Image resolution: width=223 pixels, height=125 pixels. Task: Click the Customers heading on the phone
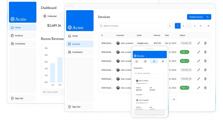tap(138, 68)
